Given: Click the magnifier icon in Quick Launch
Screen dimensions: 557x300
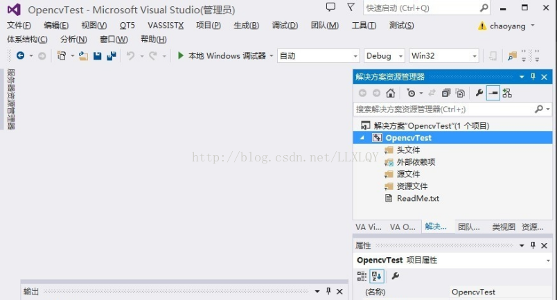Looking at the screenshot, I should 484,8.
